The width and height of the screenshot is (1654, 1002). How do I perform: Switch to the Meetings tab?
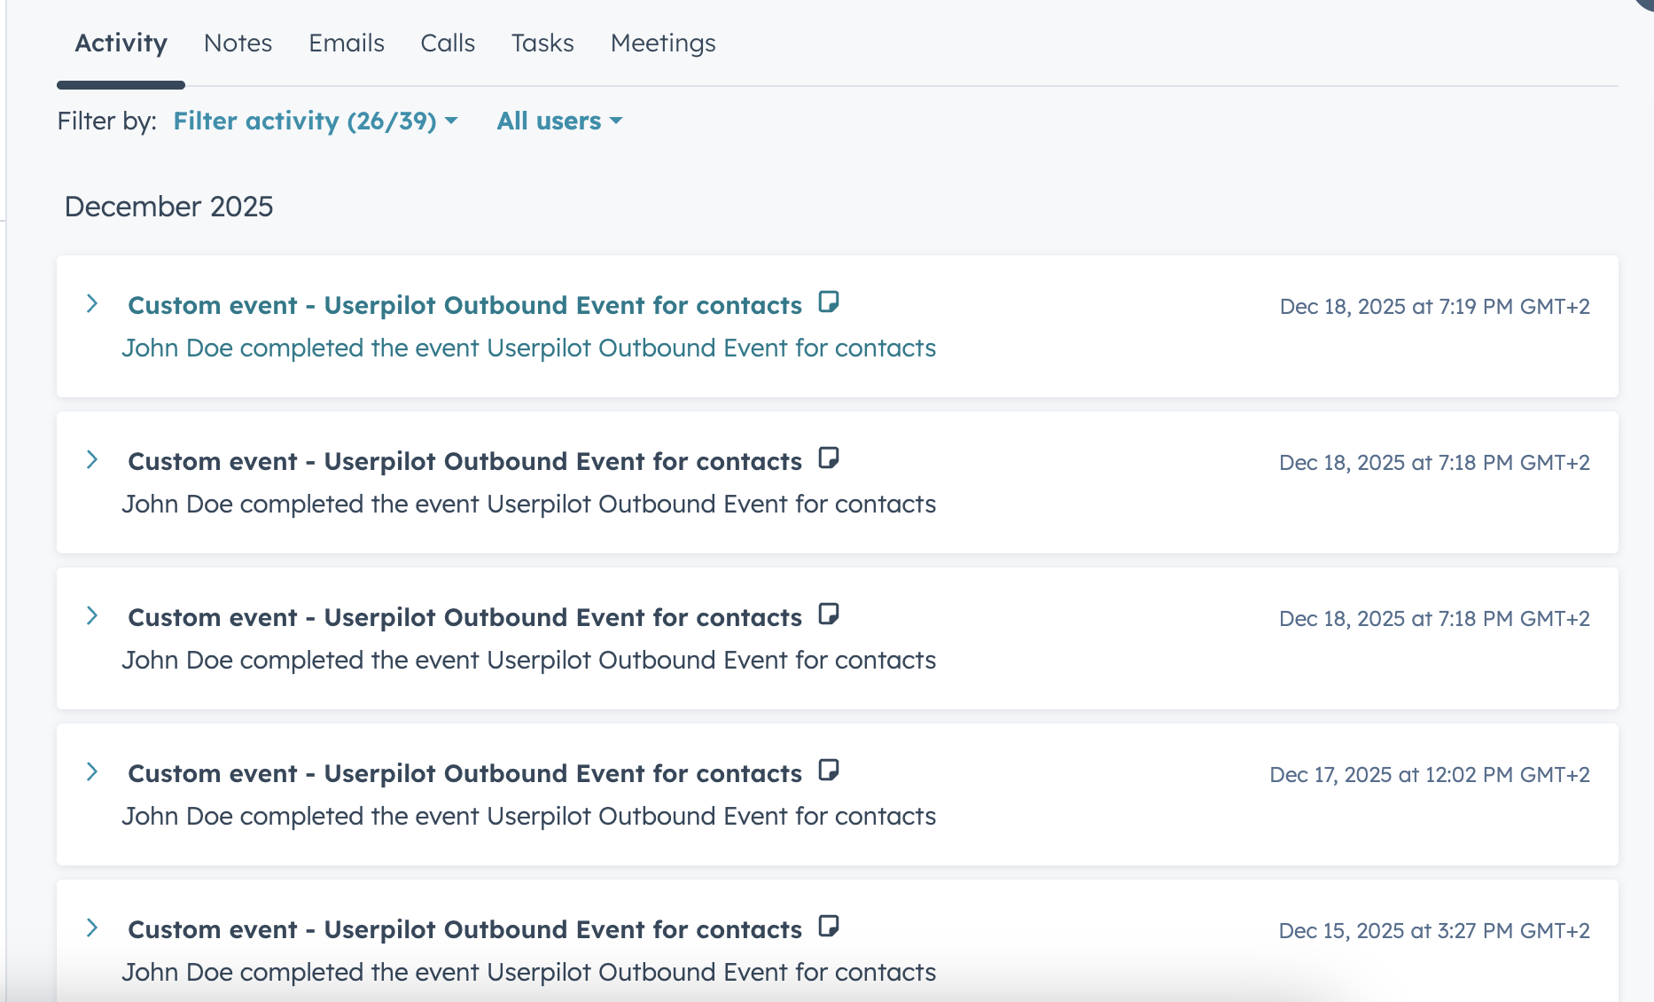pyautogui.click(x=663, y=43)
